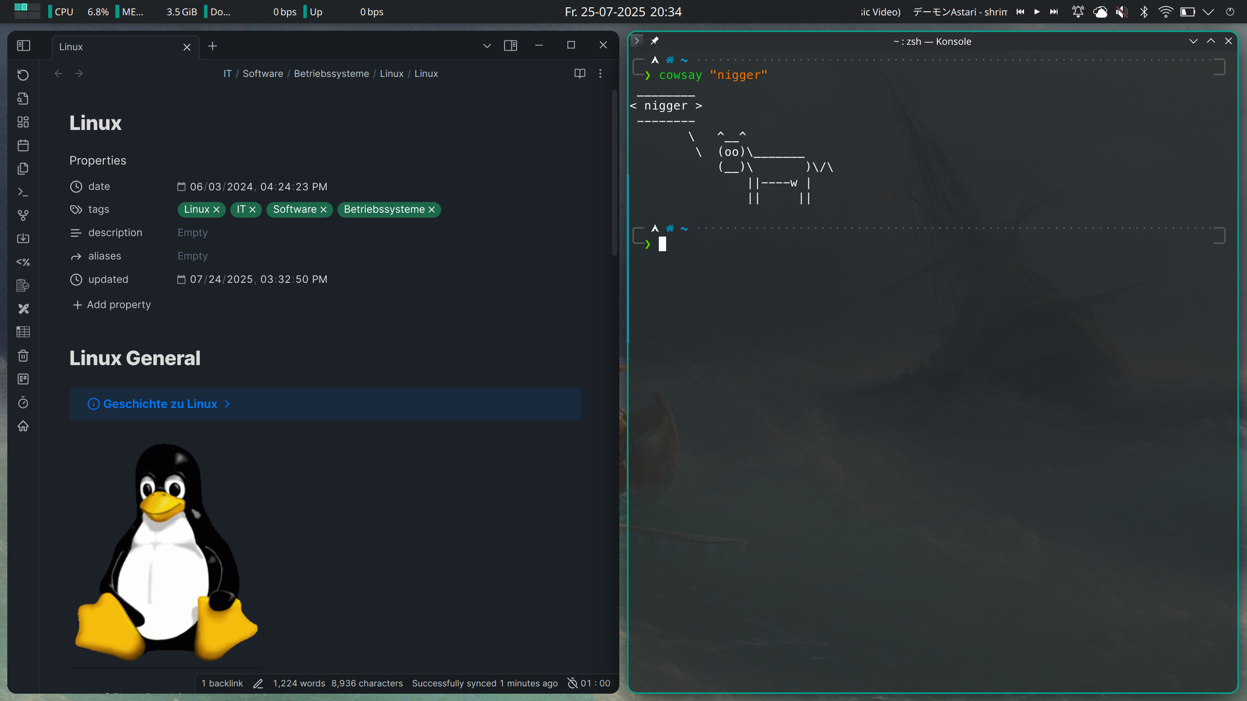Click the crossed-tools ribbon icon

coord(23,309)
